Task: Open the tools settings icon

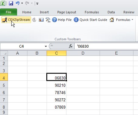Action: (48, 20)
